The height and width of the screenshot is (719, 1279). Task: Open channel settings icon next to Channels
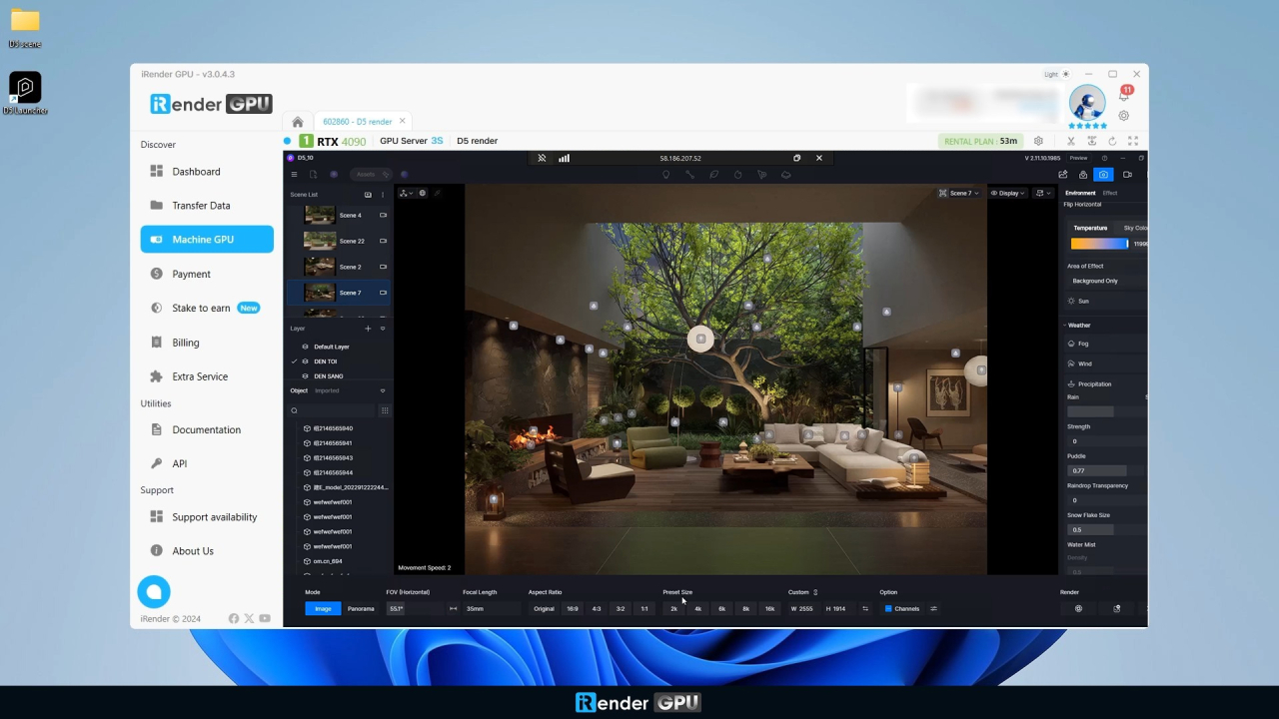click(933, 608)
